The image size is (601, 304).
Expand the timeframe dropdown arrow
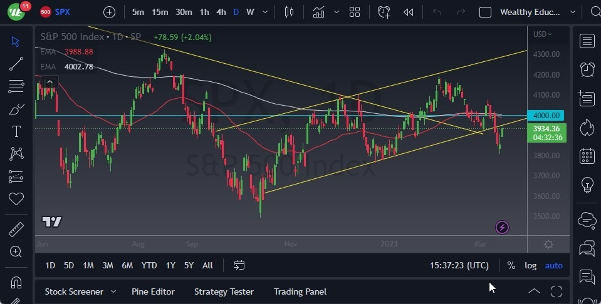coord(265,13)
